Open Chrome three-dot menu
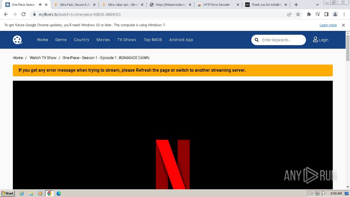Image resolution: width=350 pixels, height=197 pixels. click(344, 14)
